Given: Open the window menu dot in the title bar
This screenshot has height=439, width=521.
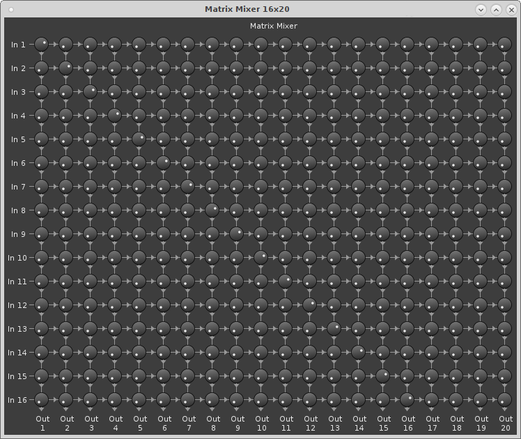Looking at the screenshot, I should (x=11, y=10).
